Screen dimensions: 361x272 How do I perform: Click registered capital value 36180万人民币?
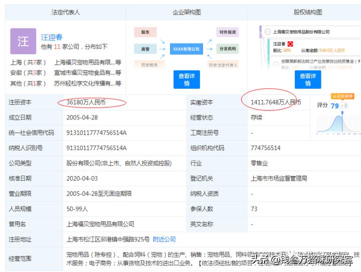point(86,102)
